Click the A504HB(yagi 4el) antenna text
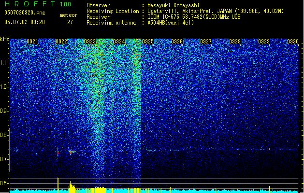Image resolution: width=304 pixels, height=193 pixels. click(x=171, y=23)
